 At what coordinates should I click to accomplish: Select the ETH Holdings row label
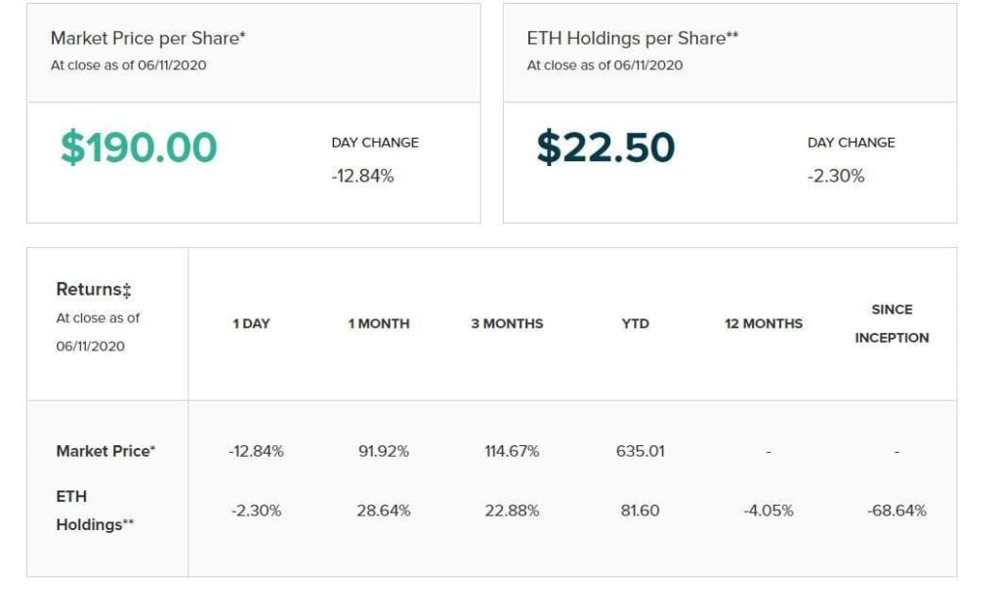[95, 511]
